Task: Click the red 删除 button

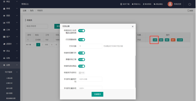Action: [x=173, y=40]
